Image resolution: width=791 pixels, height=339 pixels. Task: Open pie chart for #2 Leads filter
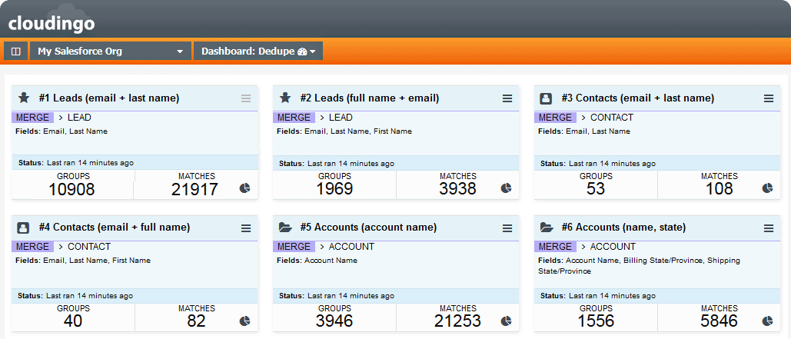(506, 188)
